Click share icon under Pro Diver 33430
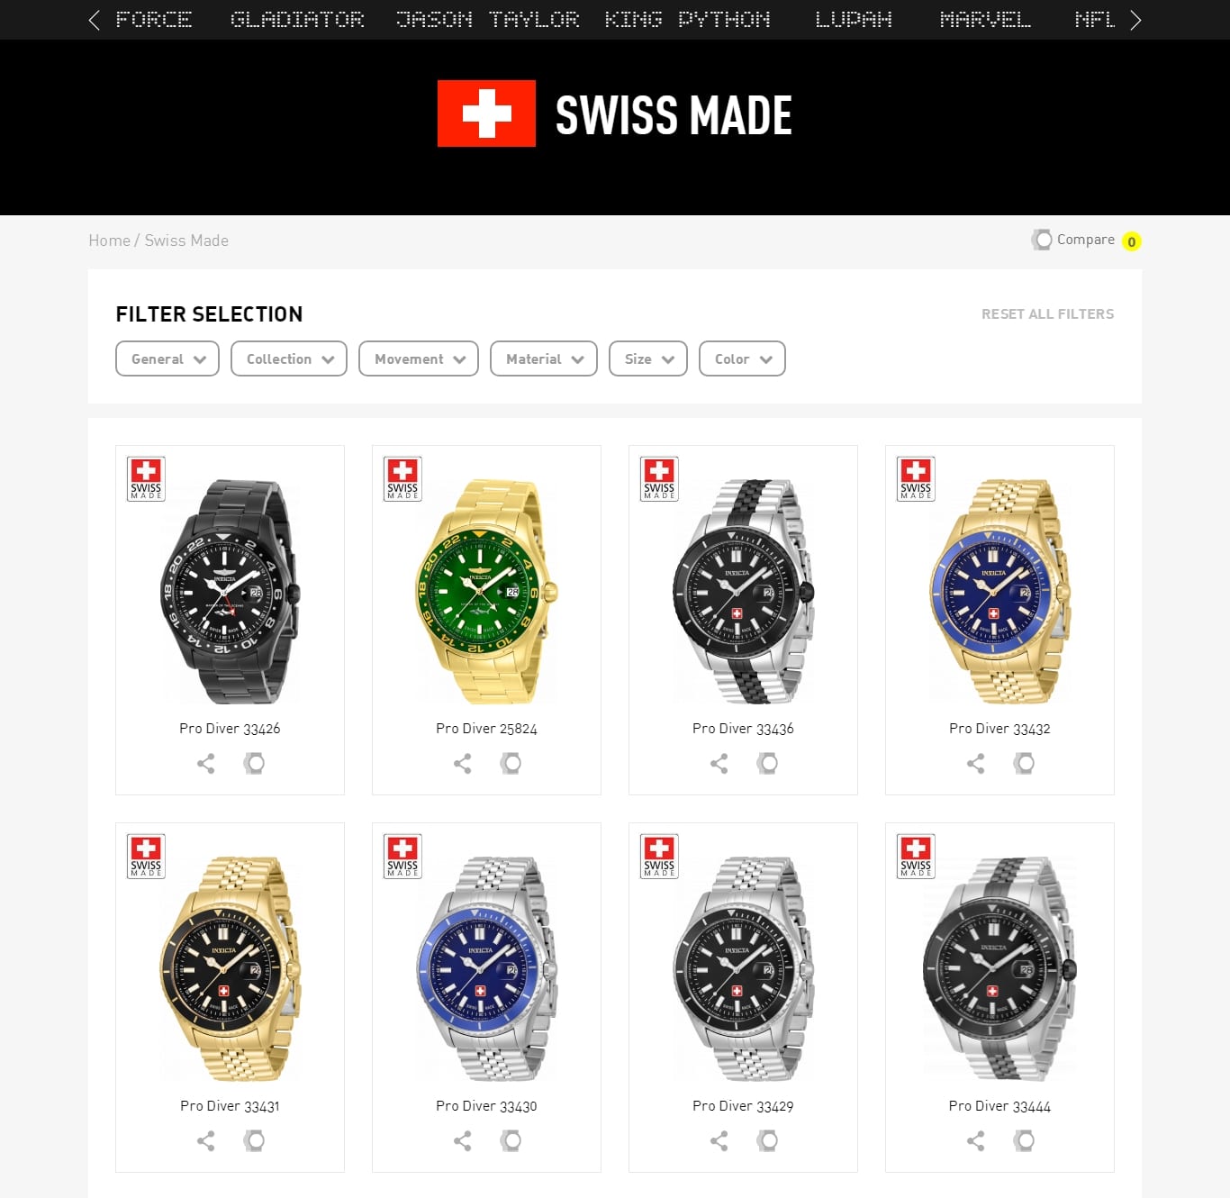The width and height of the screenshot is (1230, 1198). 463,1141
